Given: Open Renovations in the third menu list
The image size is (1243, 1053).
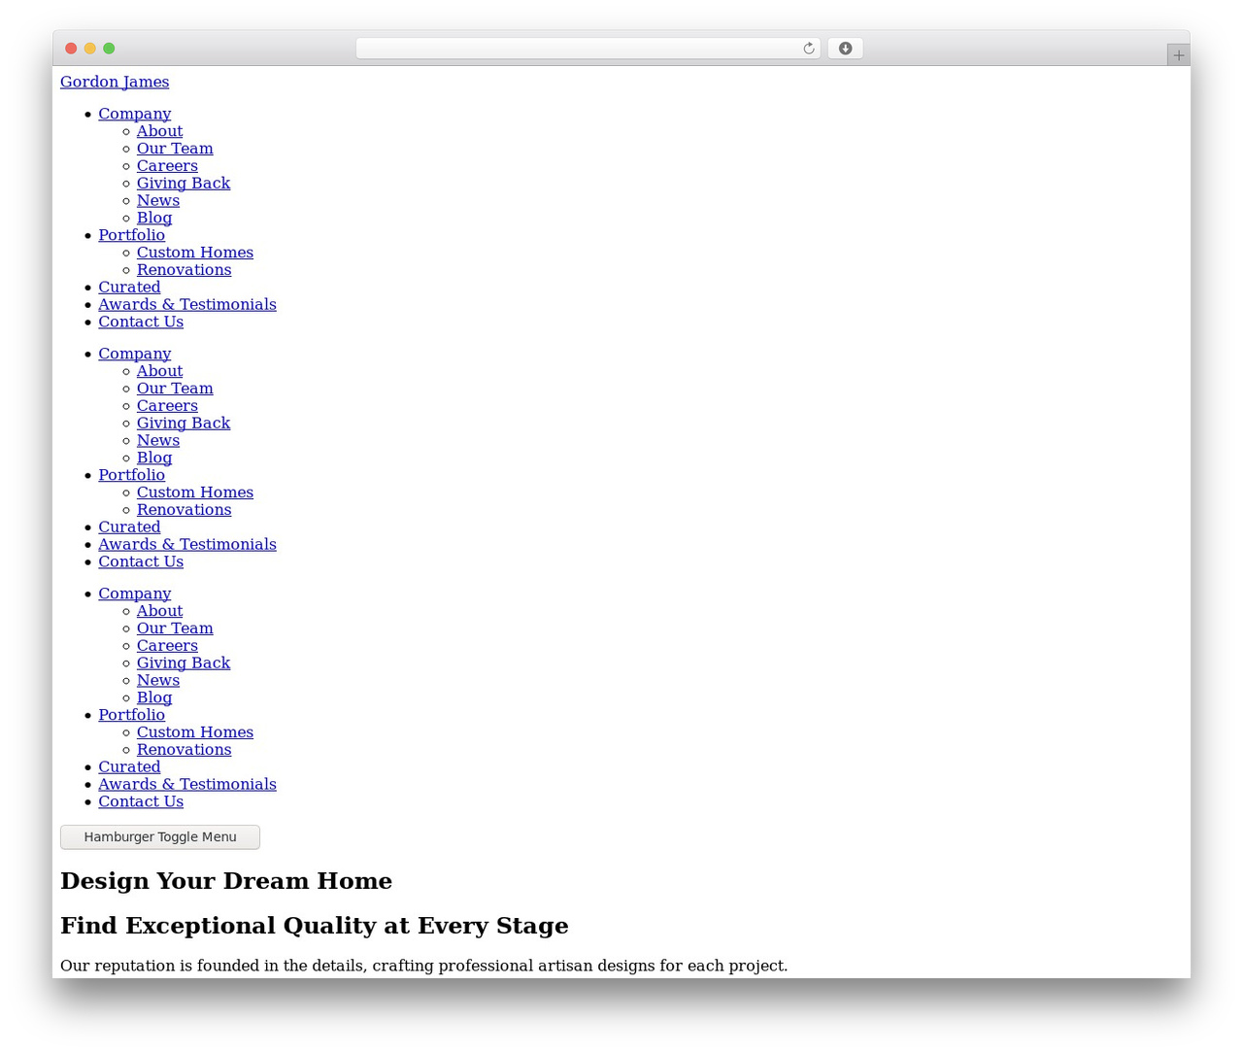Looking at the screenshot, I should [x=184, y=750].
